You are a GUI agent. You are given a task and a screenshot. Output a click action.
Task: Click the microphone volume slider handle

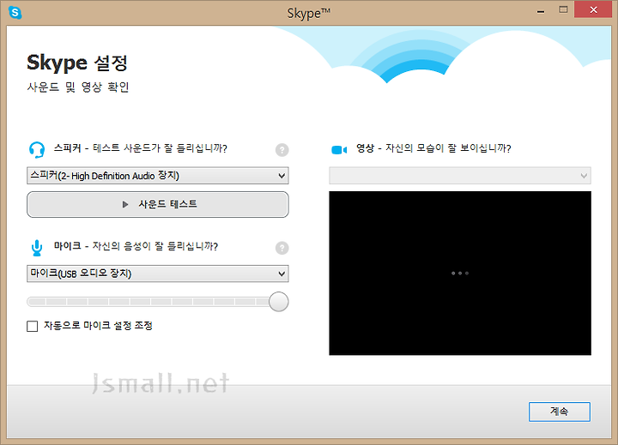279,302
